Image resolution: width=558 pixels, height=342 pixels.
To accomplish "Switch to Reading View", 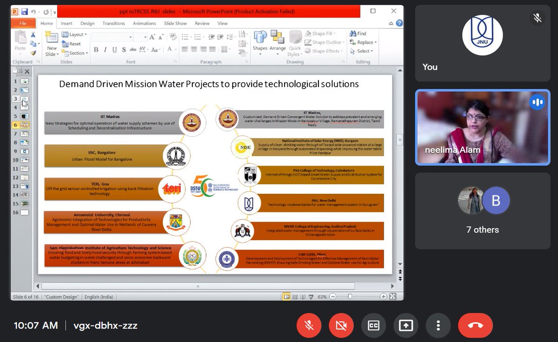I will [x=304, y=296].
